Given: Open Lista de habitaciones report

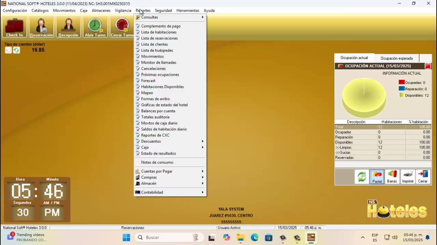Looking at the screenshot, I should (x=170, y=32).
